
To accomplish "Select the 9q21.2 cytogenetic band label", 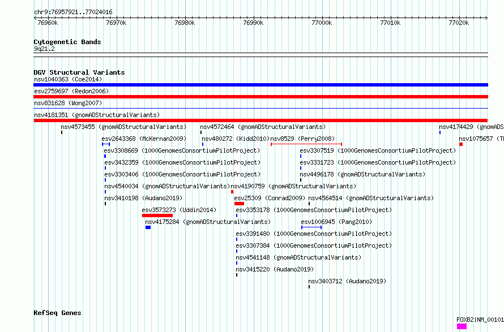I will [44, 49].
